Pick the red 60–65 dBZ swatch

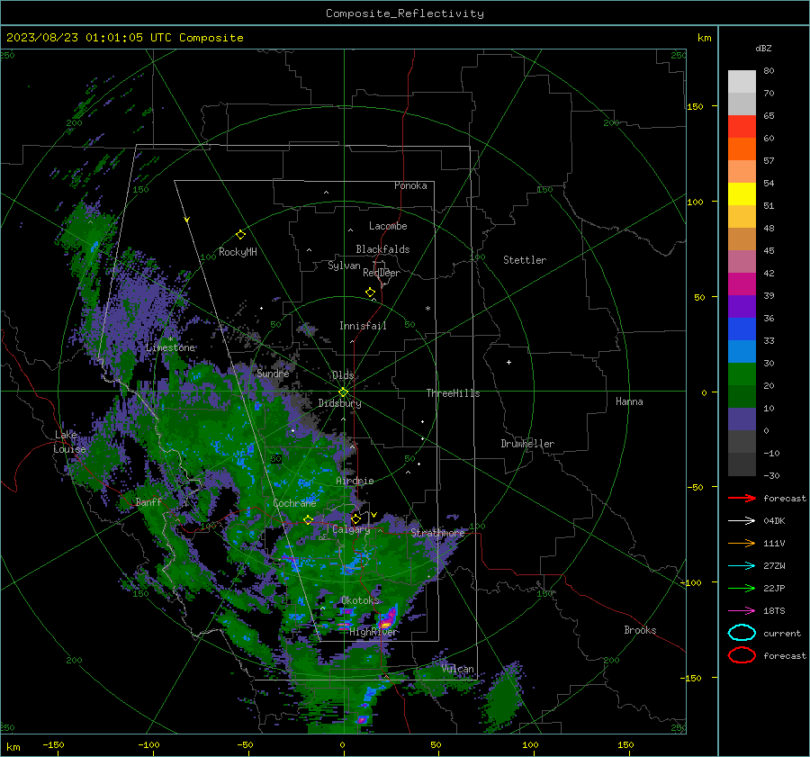742,126
